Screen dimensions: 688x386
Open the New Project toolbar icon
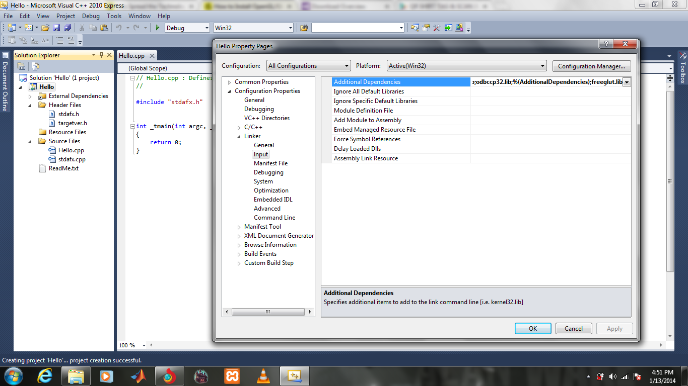point(12,28)
